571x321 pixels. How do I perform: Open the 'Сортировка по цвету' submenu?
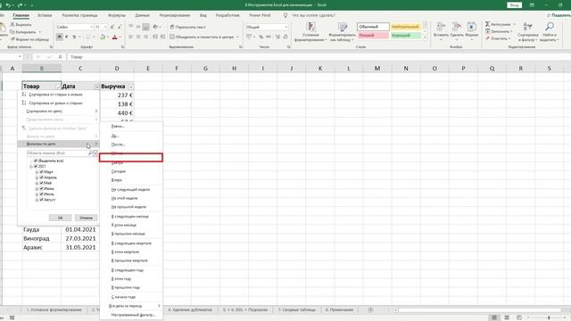[x=58, y=111]
